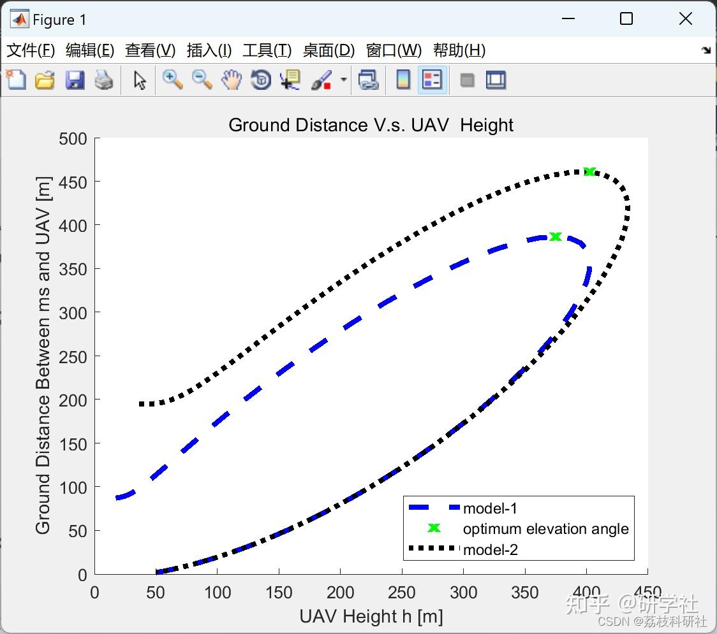Open the Brush tool dropdown arrow
The height and width of the screenshot is (634, 717).
tap(342, 80)
